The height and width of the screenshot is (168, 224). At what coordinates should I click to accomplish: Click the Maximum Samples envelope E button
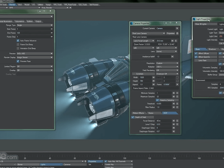[x=177, y=96]
